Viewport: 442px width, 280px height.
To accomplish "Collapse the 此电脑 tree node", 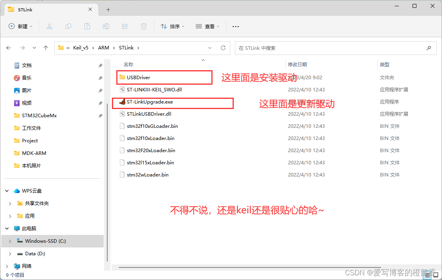I will pos(7,229).
